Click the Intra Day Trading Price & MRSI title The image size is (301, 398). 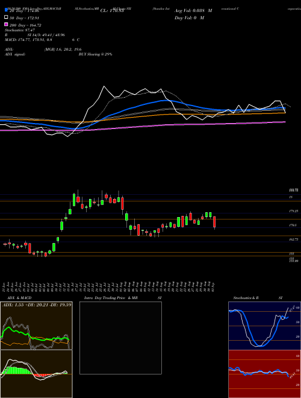pos(123,298)
